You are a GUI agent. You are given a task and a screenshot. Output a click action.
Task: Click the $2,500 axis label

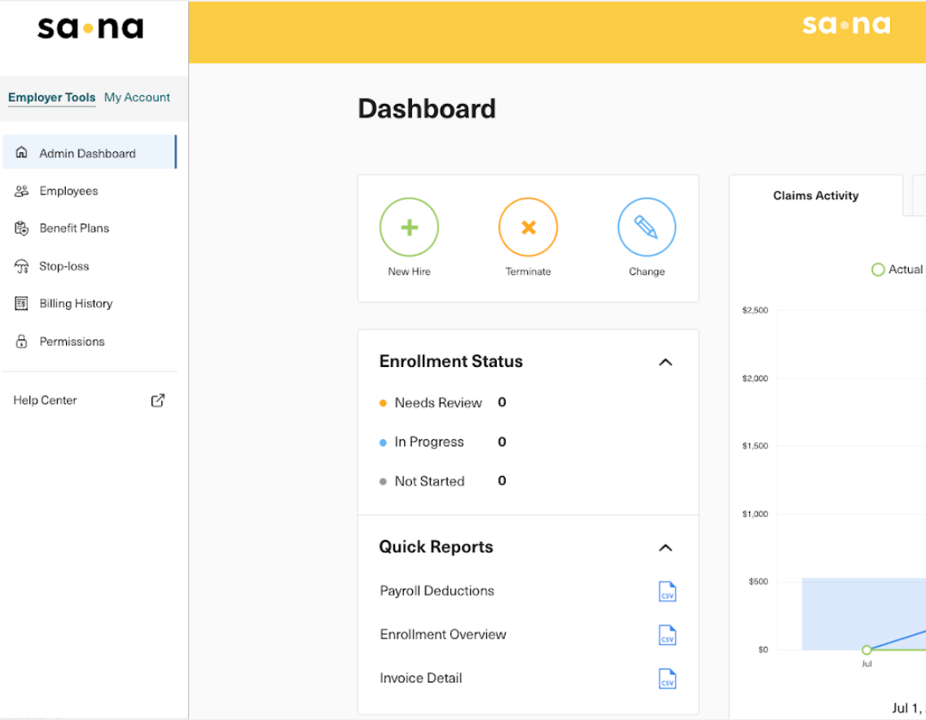755,311
